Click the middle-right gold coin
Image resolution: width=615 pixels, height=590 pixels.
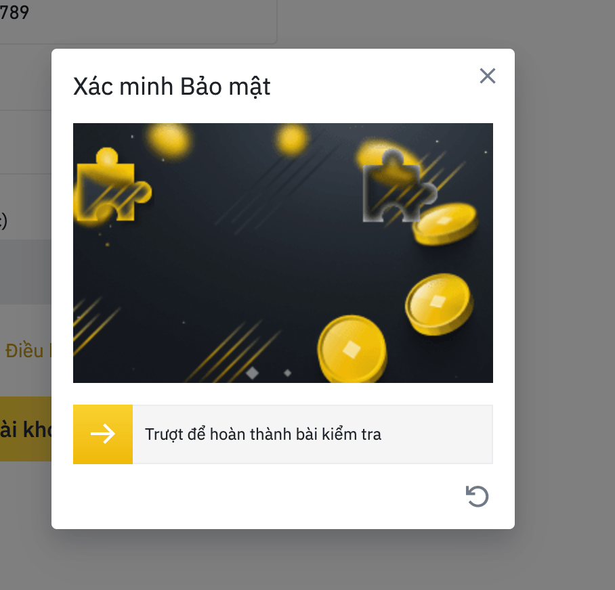[x=439, y=304]
